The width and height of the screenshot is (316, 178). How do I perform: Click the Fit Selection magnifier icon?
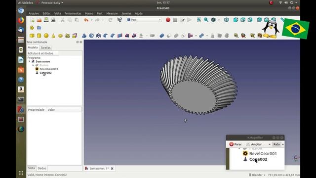point(206,20)
